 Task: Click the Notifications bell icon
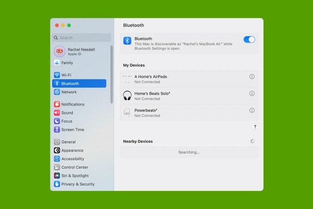57,104
